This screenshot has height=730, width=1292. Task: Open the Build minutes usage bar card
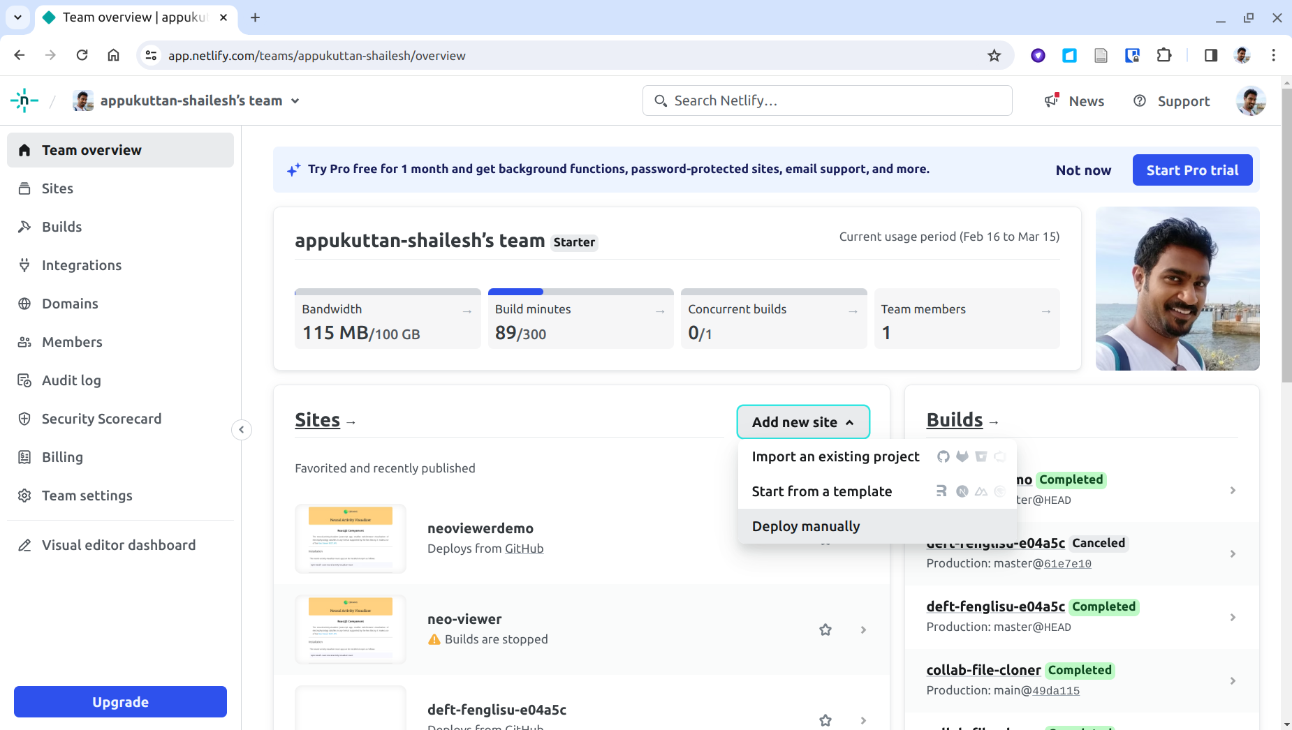tap(580, 319)
